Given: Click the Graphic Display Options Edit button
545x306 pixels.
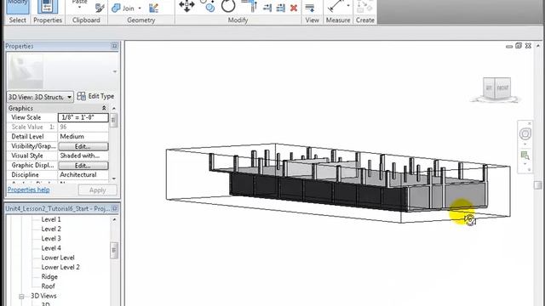Looking at the screenshot, I should pos(83,166).
